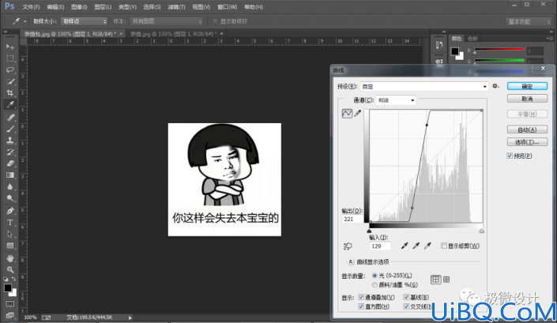Select the Blur tool
This screenshot has width=557, height=323.
(10, 187)
